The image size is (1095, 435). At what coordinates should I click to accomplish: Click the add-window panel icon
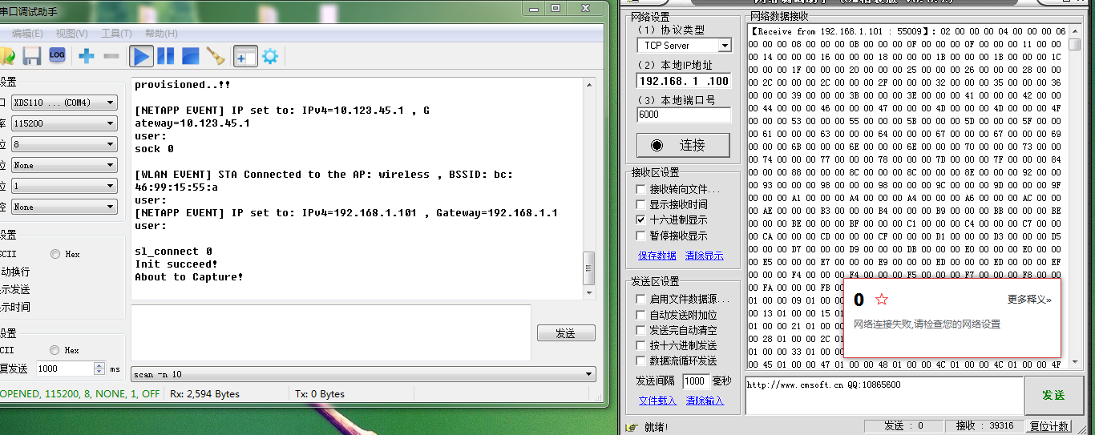coord(245,56)
